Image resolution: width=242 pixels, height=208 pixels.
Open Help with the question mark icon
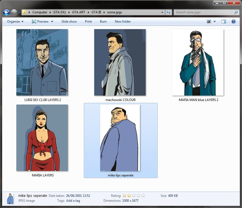click(234, 22)
